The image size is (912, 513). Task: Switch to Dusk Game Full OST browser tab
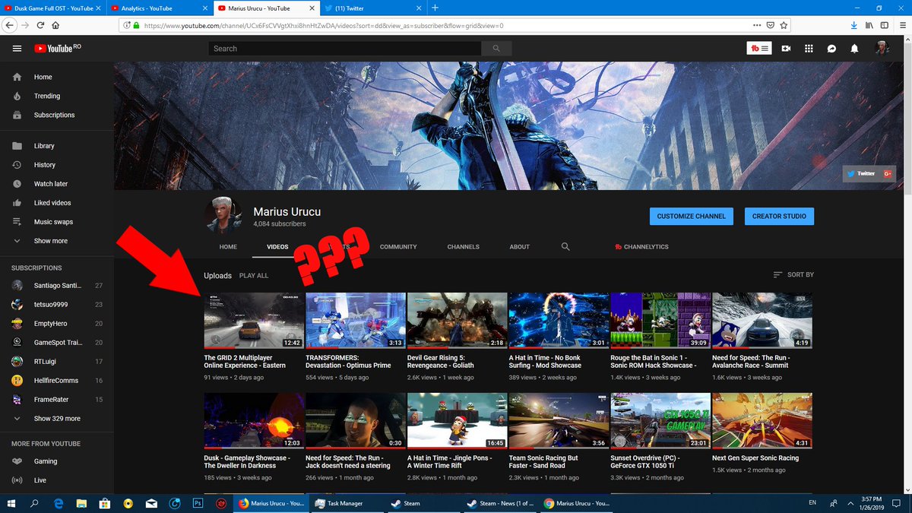tap(53, 8)
